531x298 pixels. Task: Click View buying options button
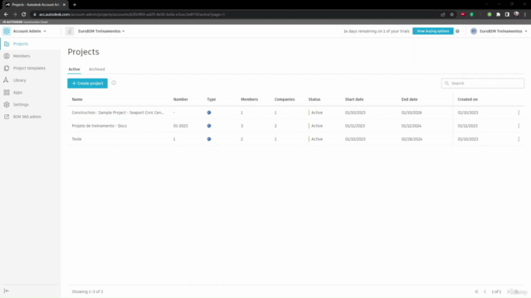pos(433,31)
